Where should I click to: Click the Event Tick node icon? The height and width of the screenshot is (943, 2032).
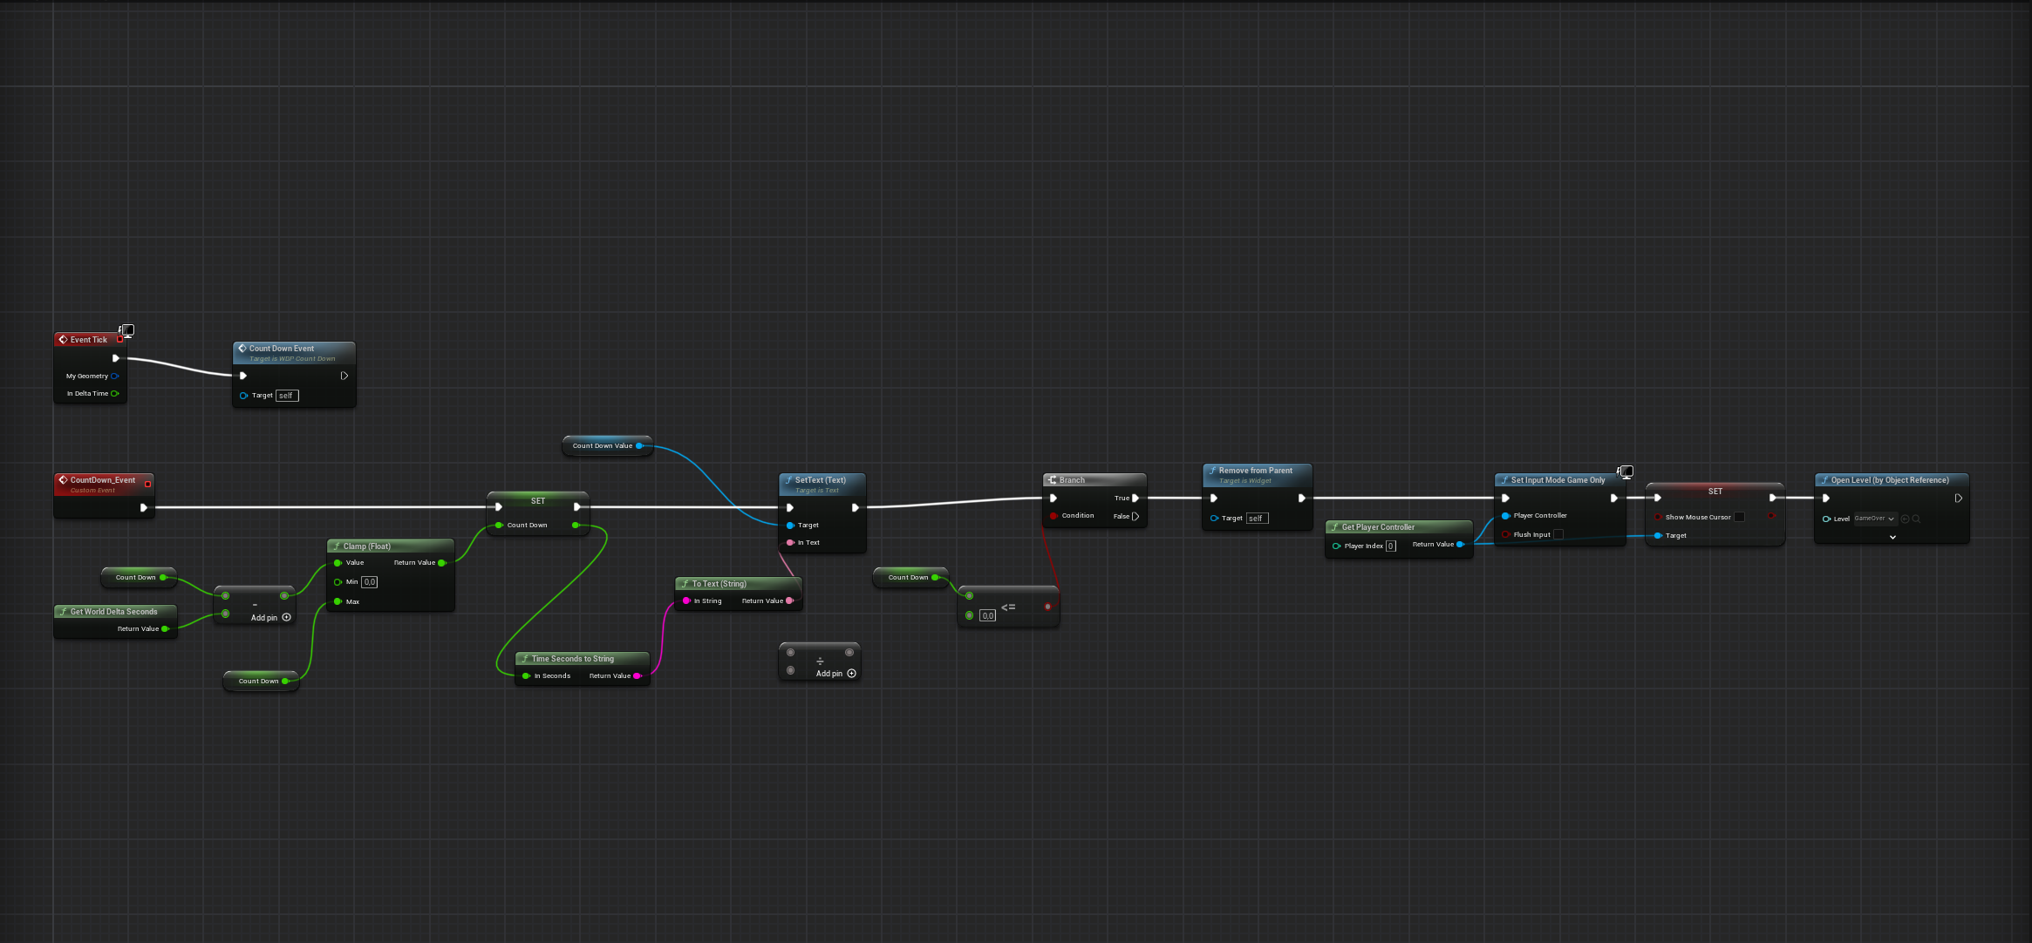(63, 340)
